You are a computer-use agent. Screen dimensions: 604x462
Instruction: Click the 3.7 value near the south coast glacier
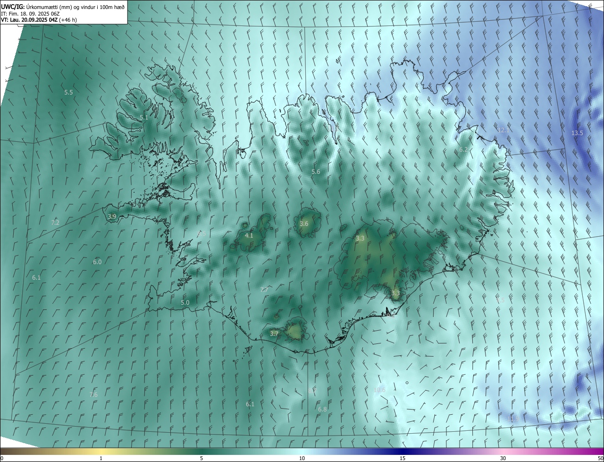click(x=274, y=333)
